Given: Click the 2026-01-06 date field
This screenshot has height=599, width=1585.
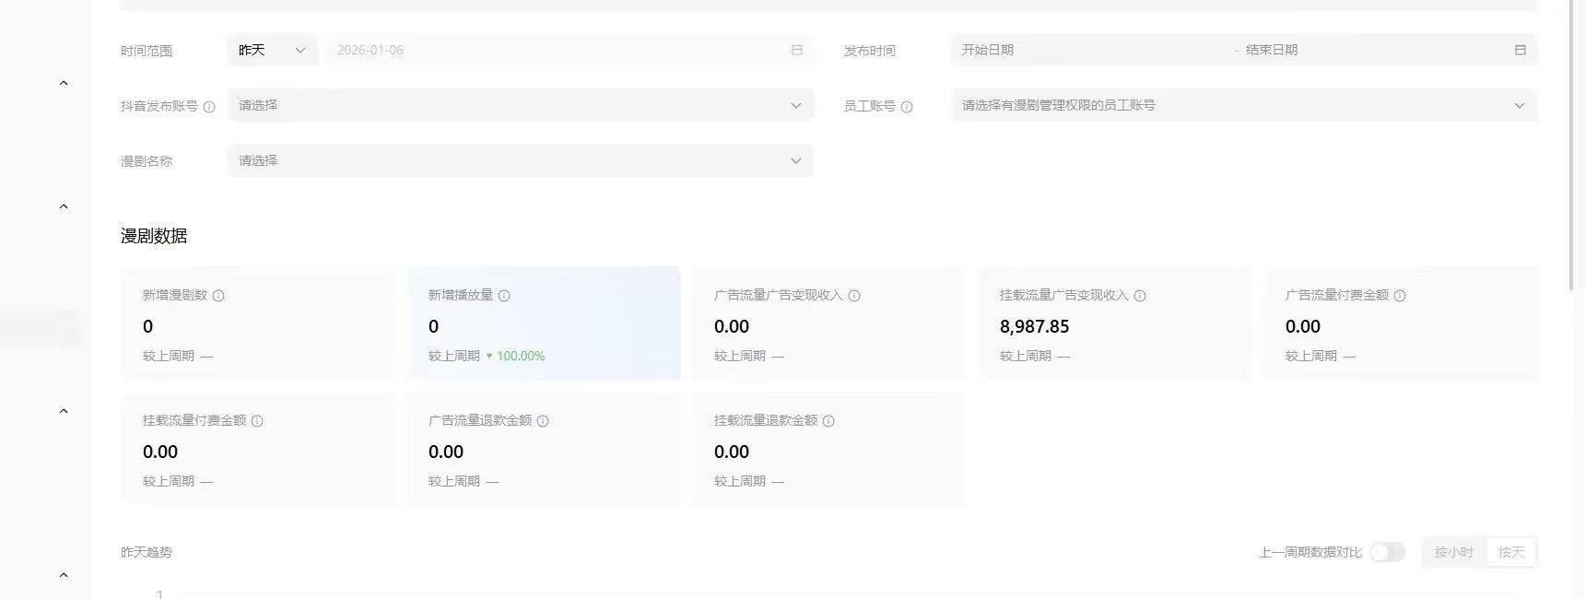Looking at the screenshot, I should pyautogui.click(x=569, y=50).
